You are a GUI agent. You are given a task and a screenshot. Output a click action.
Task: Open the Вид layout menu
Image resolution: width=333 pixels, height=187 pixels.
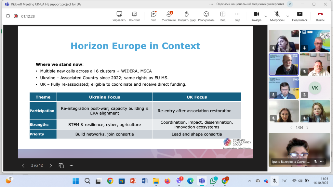point(223,16)
